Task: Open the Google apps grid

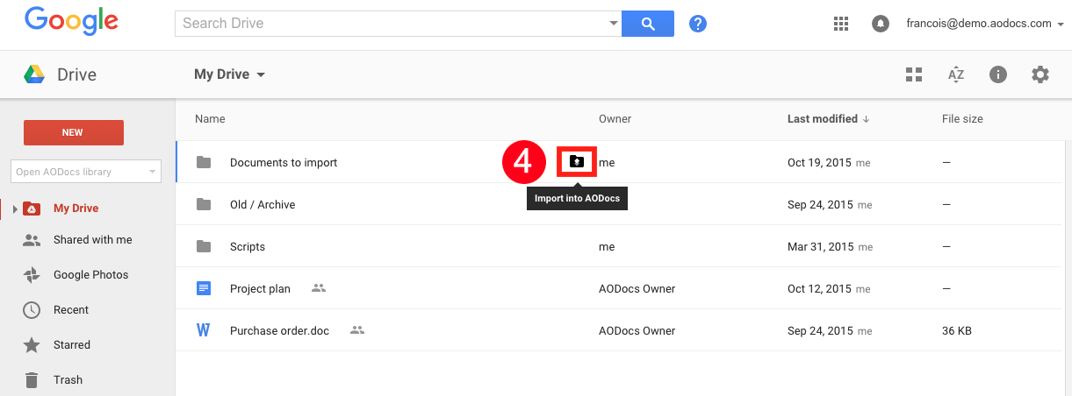Action: tap(840, 24)
